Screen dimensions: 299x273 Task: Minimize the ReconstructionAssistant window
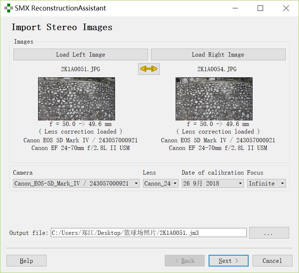[234, 8]
